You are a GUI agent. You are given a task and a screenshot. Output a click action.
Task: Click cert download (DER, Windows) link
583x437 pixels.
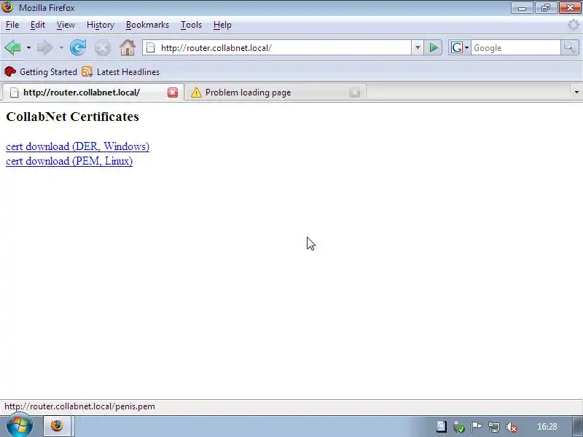coord(78,146)
